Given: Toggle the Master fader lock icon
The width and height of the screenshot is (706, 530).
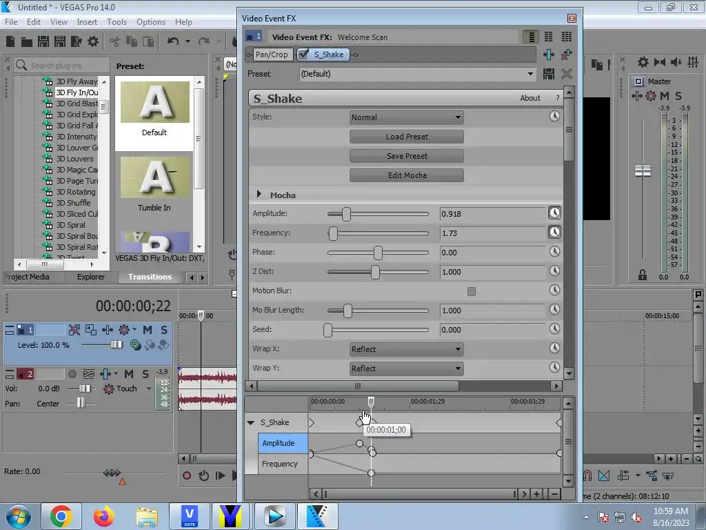Looking at the screenshot, I should click(x=643, y=275).
